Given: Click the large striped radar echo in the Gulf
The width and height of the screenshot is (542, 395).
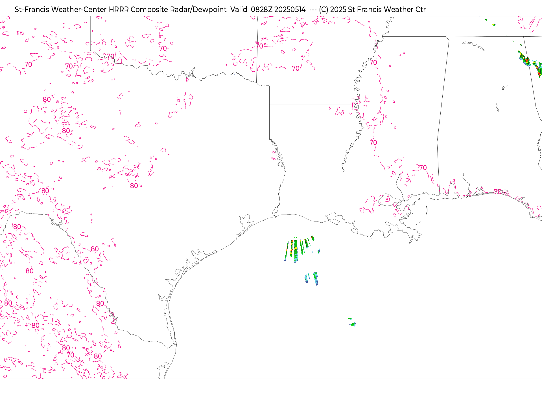Looking at the screenshot, I should tap(299, 249).
